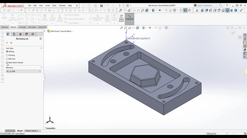This screenshot has height=138, width=247.
Task: Click the Rapid Sketch tool
Action: [121, 18]
